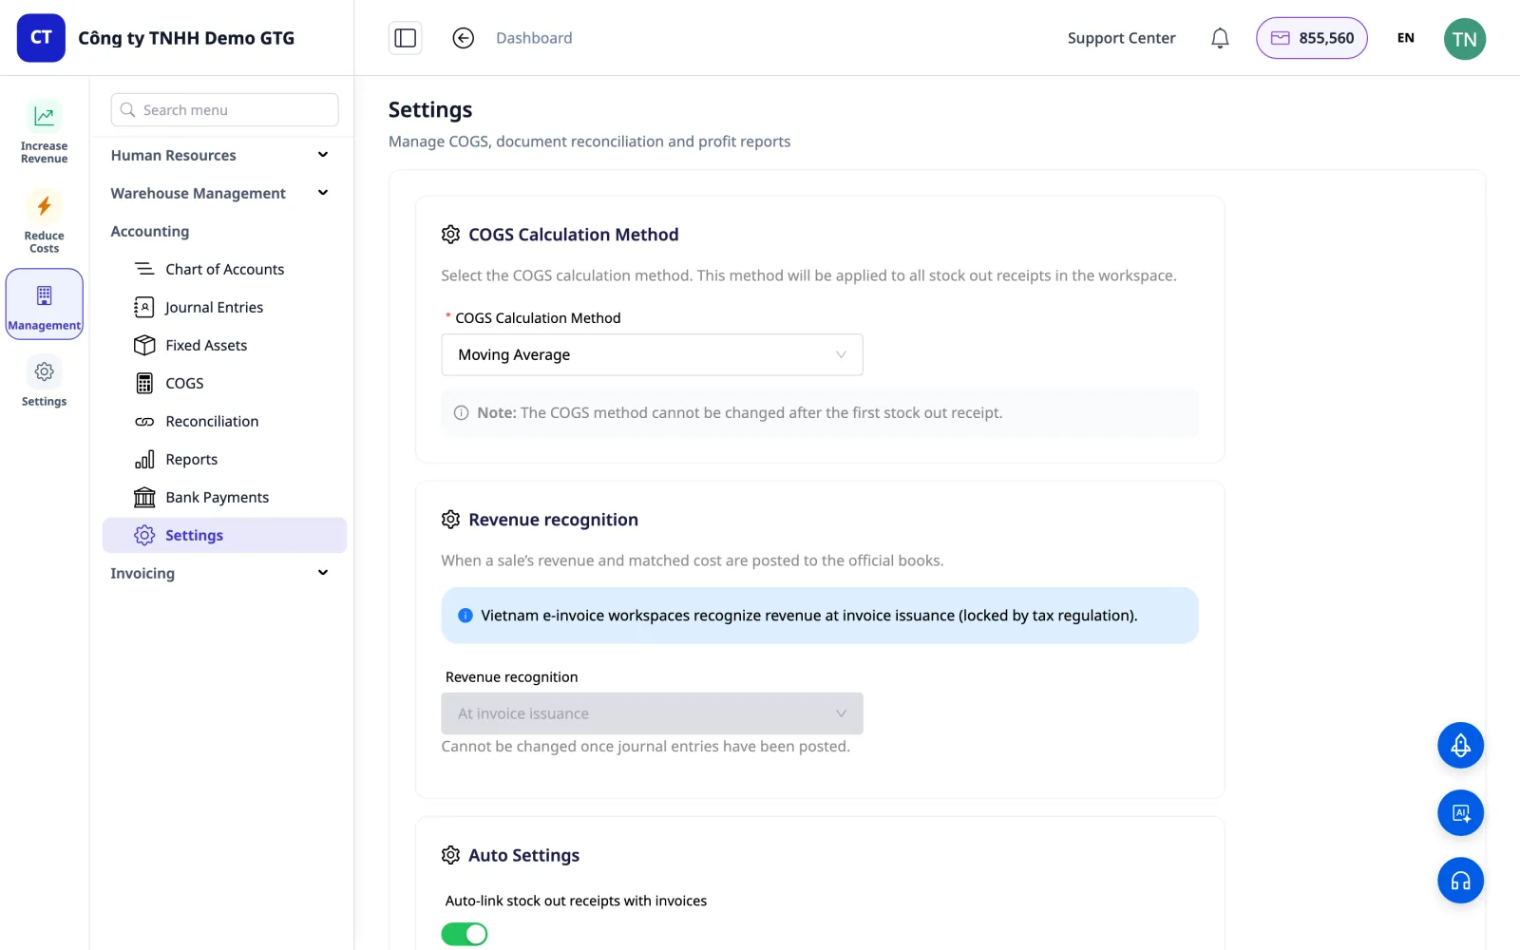The width and height of the screenshot is (1520, 950).
Task: Toggle the sidebar panel icon
Action: pos(406,38)
